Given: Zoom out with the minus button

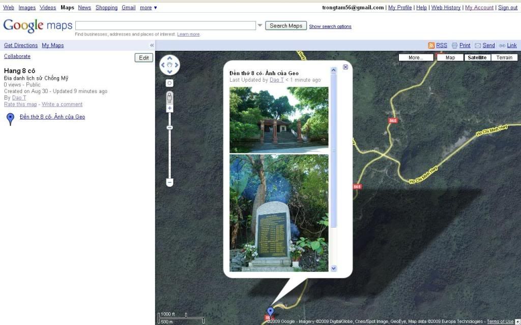Looking at the screenshot, I should coord(169,182).
